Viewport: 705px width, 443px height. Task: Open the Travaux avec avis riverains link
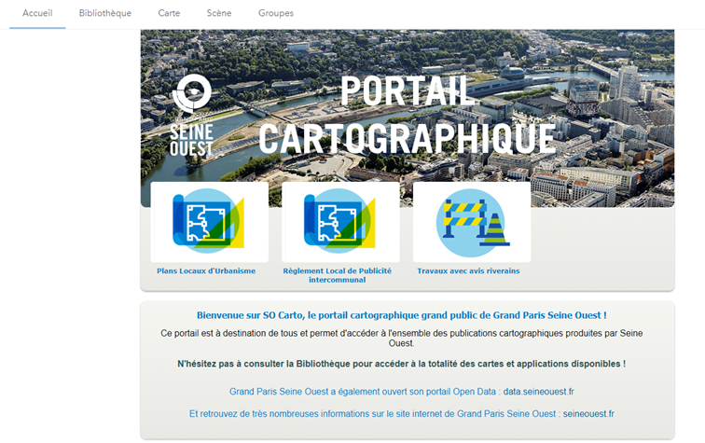tap(468, 270)
